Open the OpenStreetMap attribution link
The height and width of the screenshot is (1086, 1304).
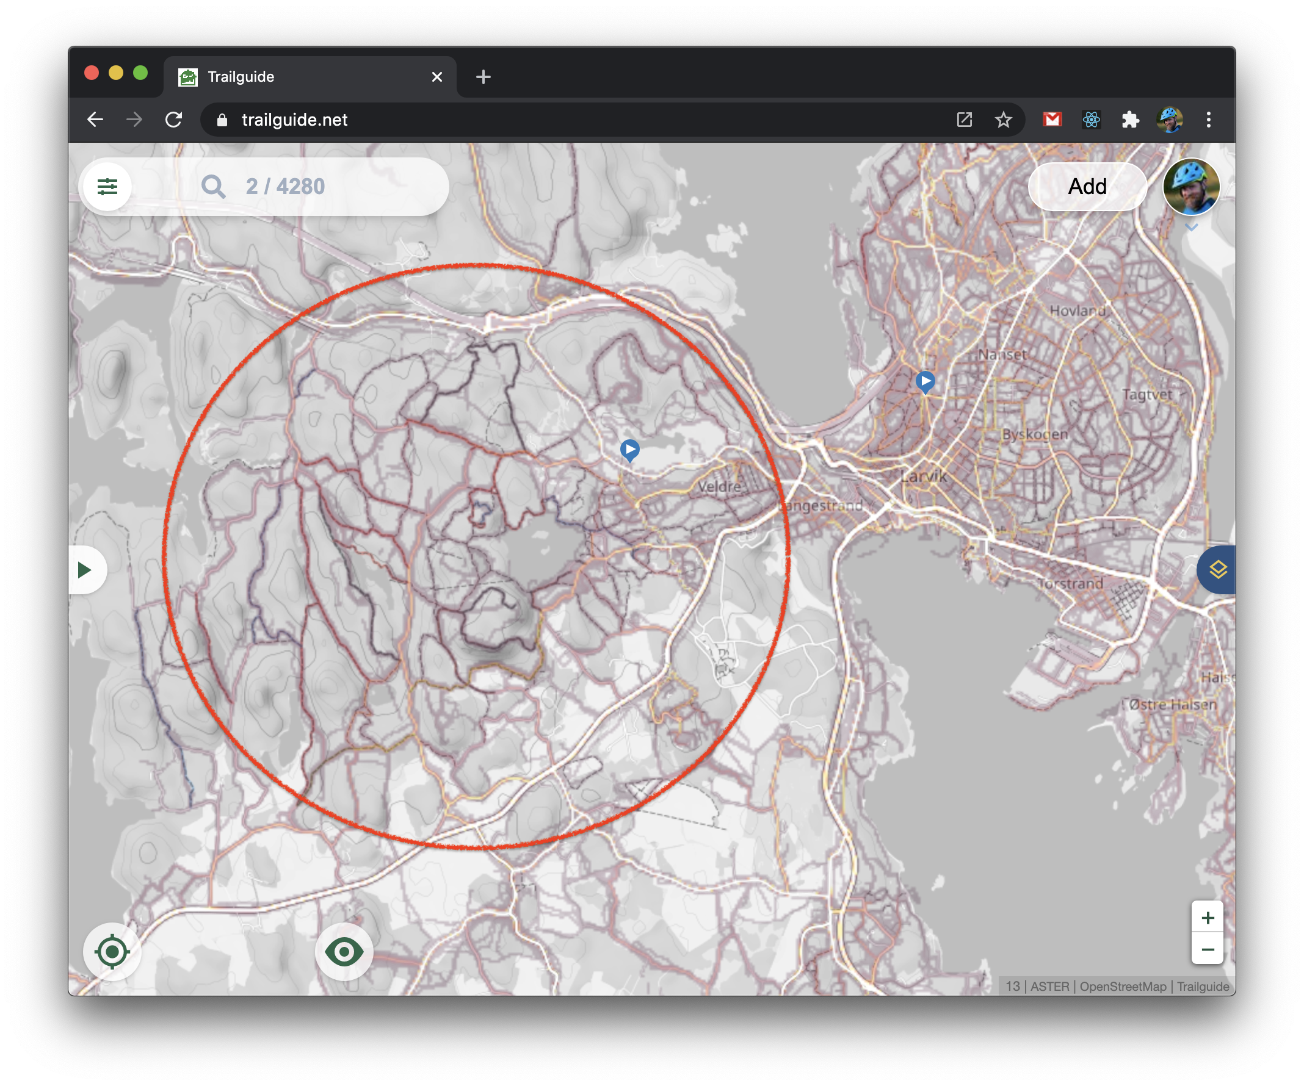click(1123, 986)
